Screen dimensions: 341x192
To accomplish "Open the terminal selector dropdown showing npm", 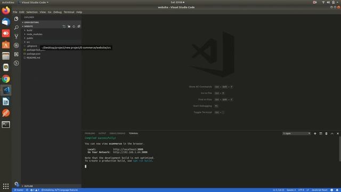I will (x=296, y=133).
